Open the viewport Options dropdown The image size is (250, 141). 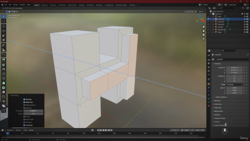click(x=202, y=12)
